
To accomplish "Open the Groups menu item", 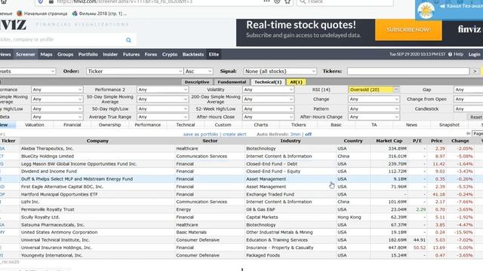I will [x=66, y=54].
